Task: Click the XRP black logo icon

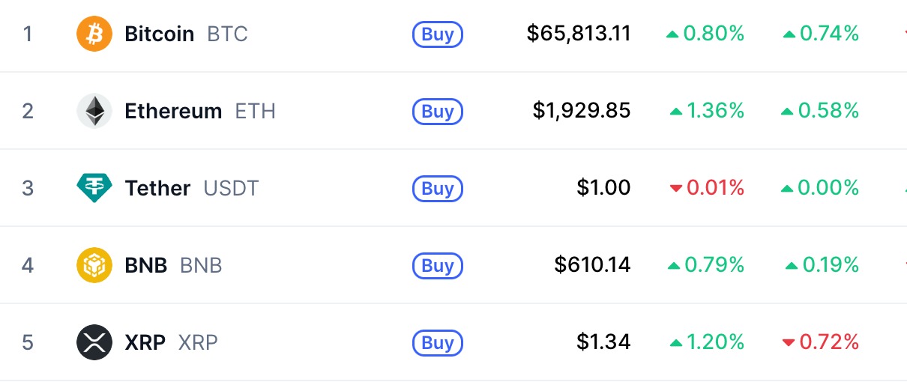Action: point(94,342)
